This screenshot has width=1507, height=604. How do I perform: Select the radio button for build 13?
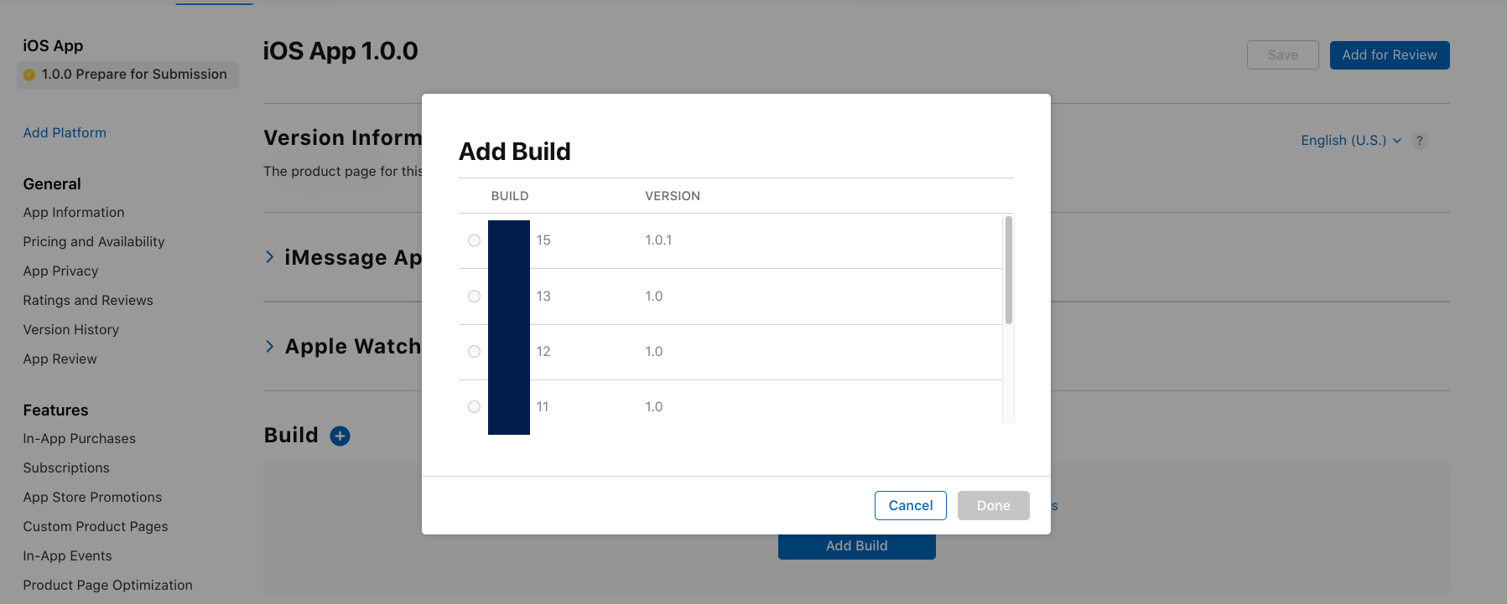point(474,297)
